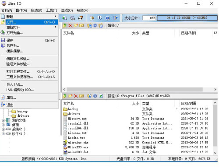Expand the 软件(D:) drive node

(3, 133)
